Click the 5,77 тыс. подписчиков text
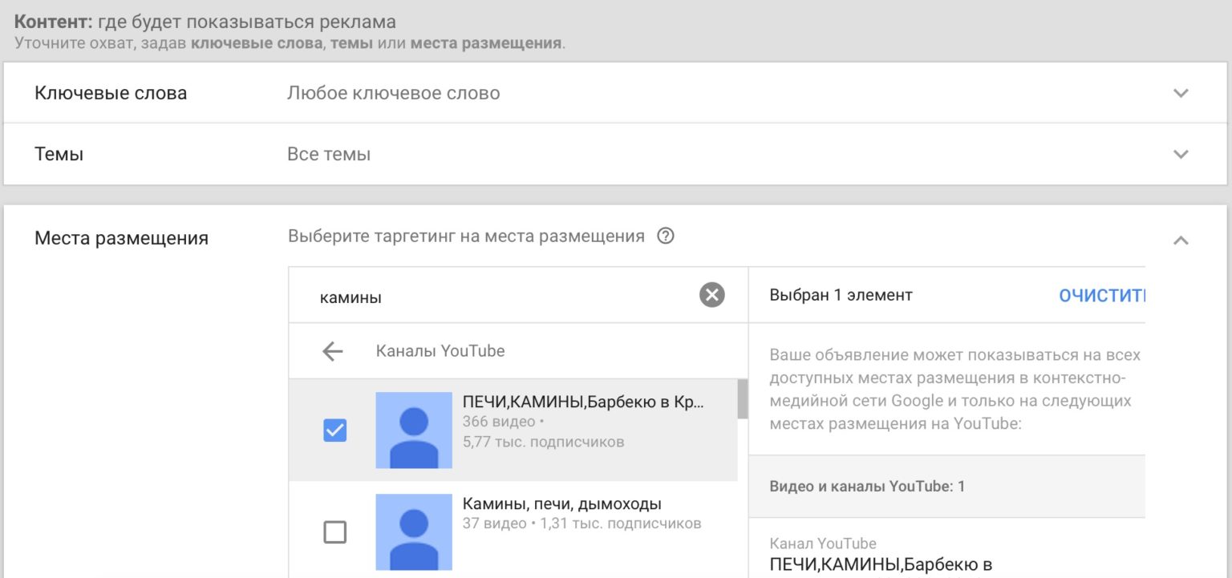 click(x=543, y=442)
